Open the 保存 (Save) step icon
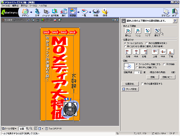 click(x=105, y=13)
